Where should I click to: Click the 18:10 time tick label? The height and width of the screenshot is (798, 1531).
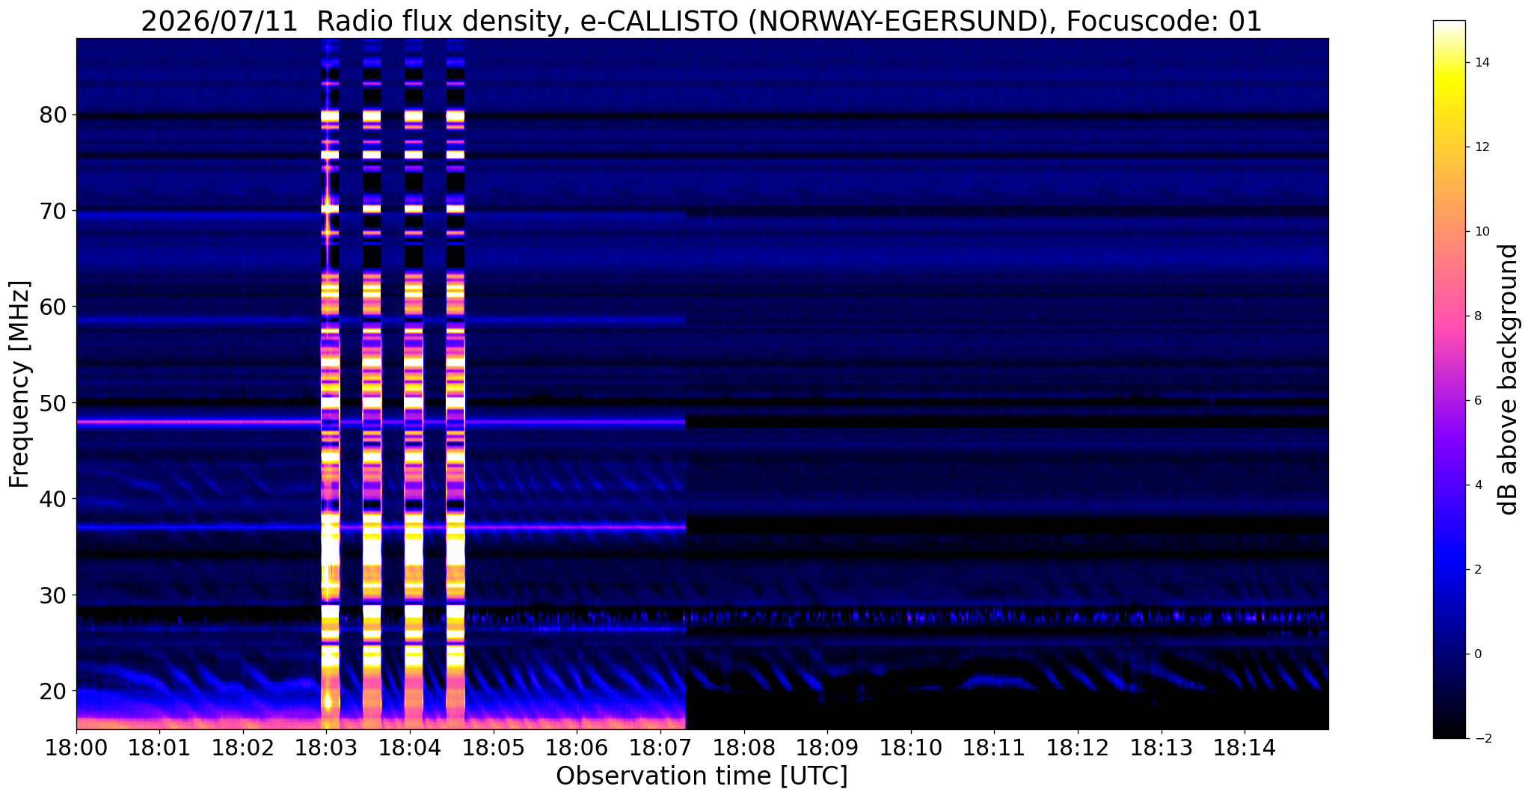pos(910,747)
